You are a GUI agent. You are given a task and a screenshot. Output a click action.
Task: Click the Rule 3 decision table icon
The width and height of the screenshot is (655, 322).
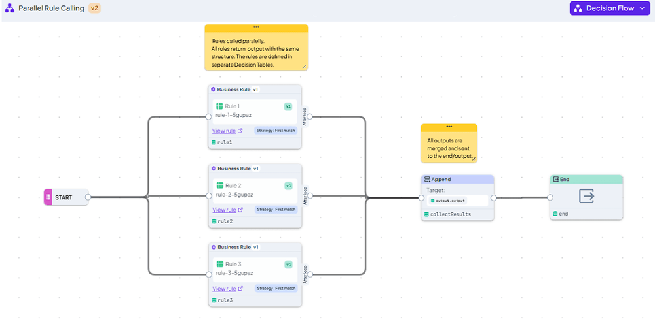click(x=219, y=264)
